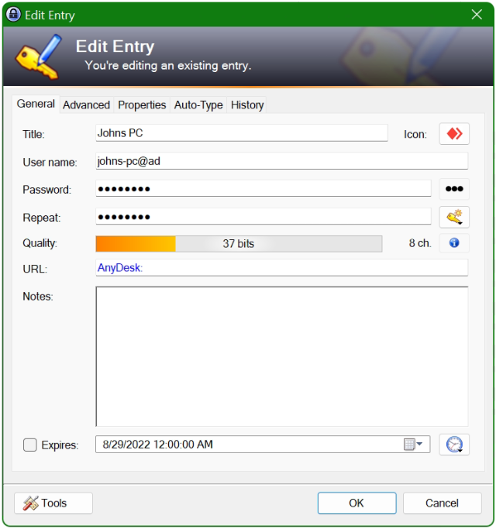Focus the Title field 'Johns PC'
The image size is (496, 529).
pyautogui.click(x=242, y=133)
